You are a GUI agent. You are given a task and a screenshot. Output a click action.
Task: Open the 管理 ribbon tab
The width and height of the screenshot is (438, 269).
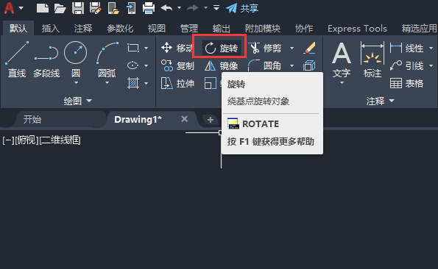pos(189,28)
